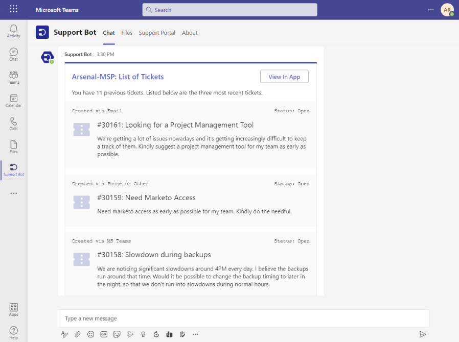Open Calls in the sidebar
This screenshot has height=342, width=459.
tap(13, 124)
